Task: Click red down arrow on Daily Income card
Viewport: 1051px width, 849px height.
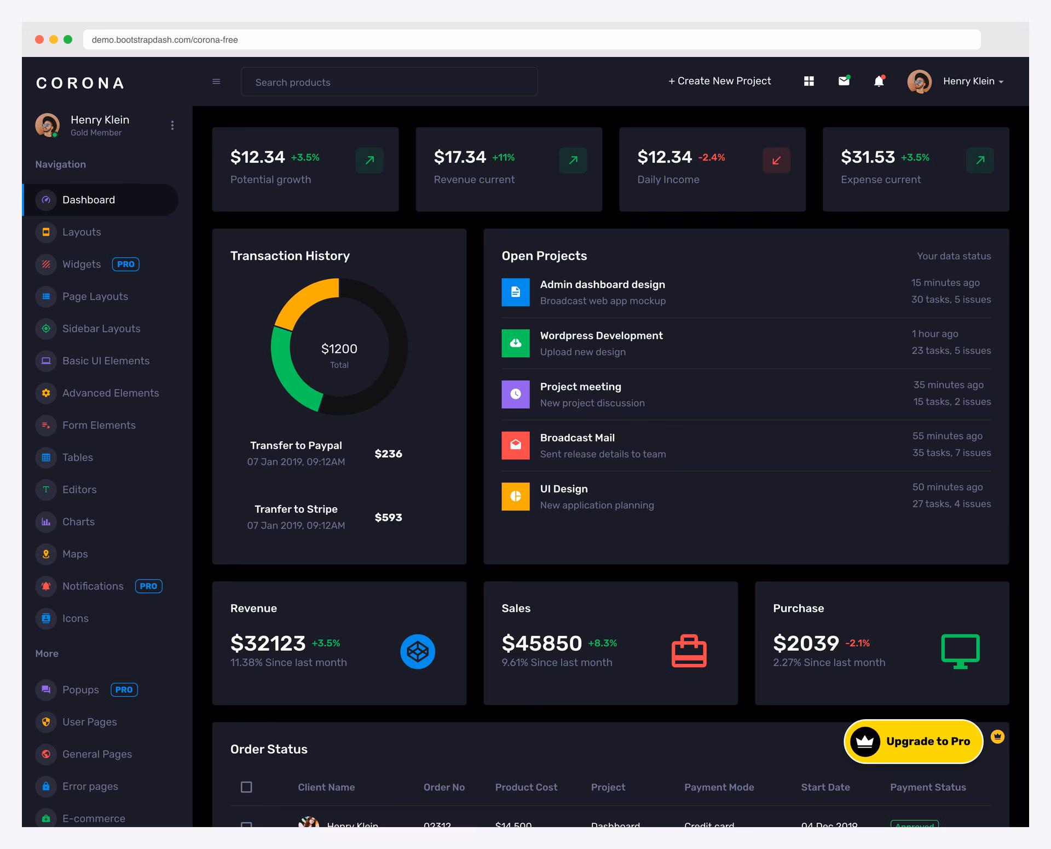Action: coord(776,160)
